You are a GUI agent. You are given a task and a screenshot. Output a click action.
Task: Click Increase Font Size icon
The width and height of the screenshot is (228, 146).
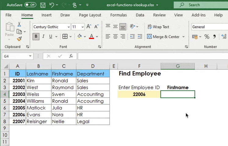(x=89, y=27)
